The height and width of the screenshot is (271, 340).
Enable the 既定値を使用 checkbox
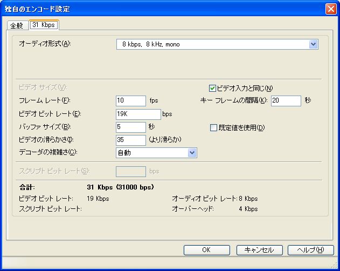[213, 128]
